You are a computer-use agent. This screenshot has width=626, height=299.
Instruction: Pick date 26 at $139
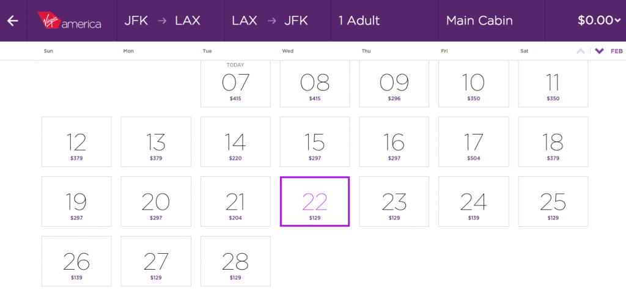(76, 261)
